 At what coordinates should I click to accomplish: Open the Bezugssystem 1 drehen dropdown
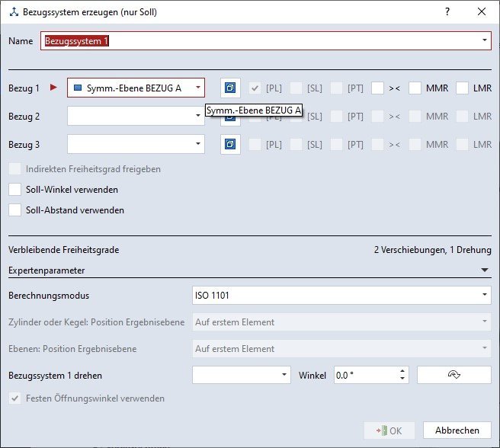284,375
